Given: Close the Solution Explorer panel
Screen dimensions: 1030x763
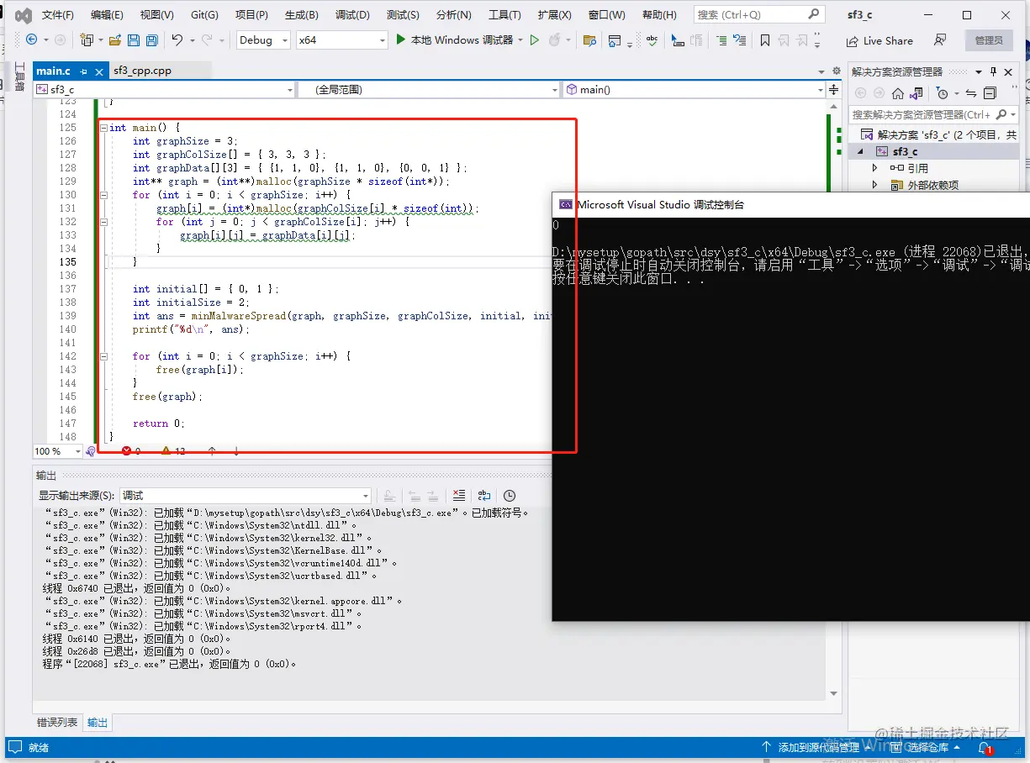Looking at the screenshot, I should (x=1009, y=71).
